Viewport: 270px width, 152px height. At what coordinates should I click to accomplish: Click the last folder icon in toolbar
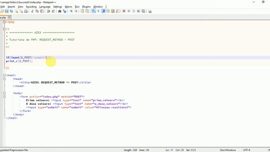tap(150, 11)
